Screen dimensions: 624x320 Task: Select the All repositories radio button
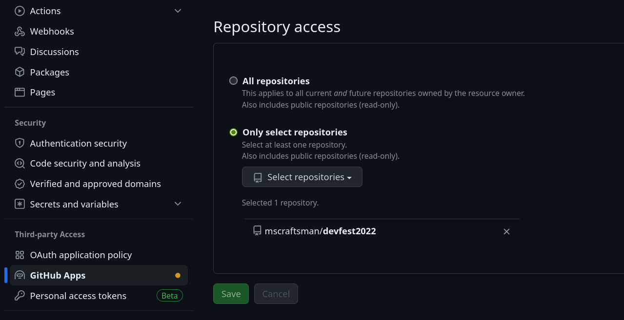pos(234,81)
